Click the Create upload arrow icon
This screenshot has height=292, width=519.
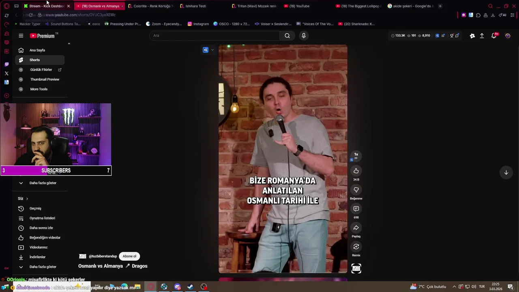coord(482,36)
